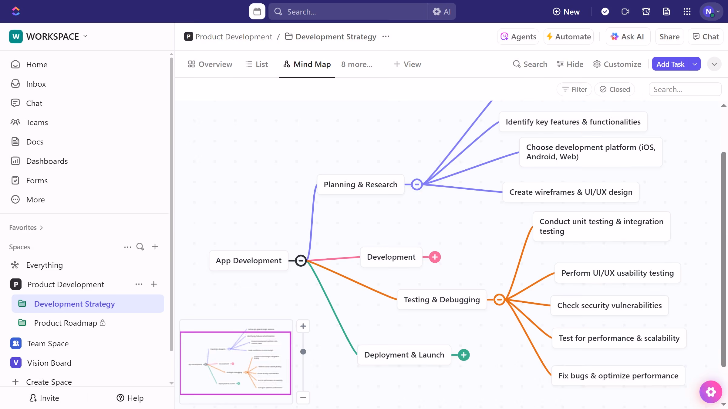Open the video clip recorder icon
Viewport: 728px width, 409px height.
pyautogui.click(x=625, y=12)
